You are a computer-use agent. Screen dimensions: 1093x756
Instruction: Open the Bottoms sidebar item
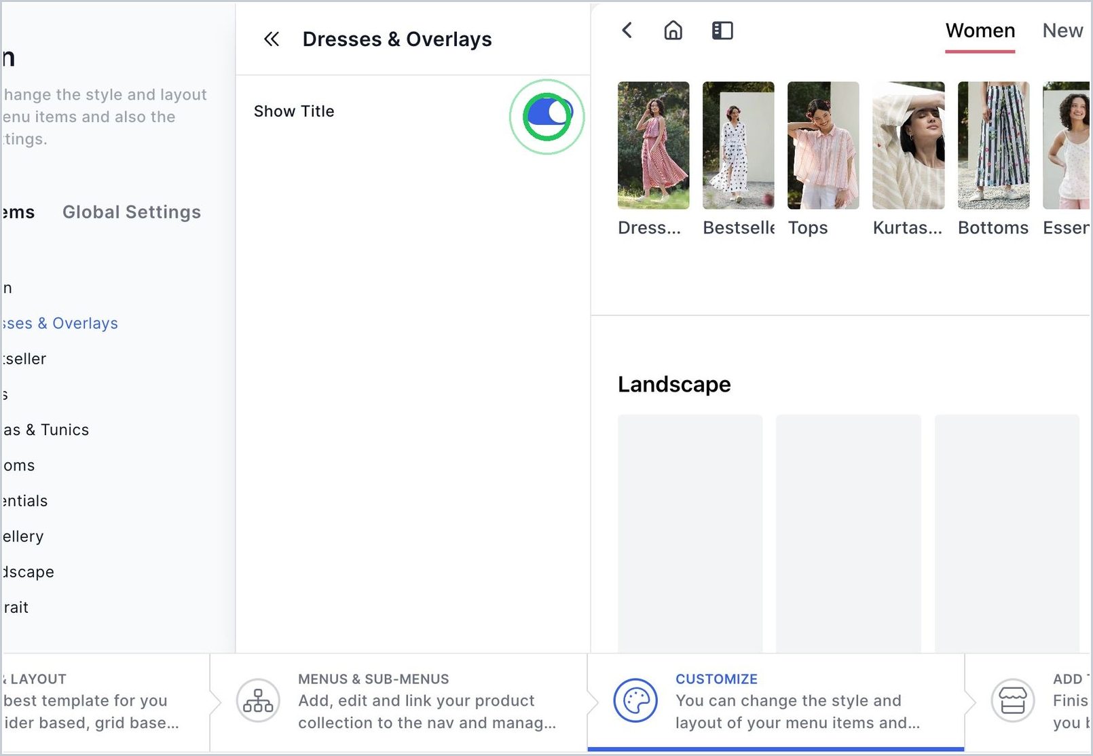pyautogui.click(x=18, y=466)
